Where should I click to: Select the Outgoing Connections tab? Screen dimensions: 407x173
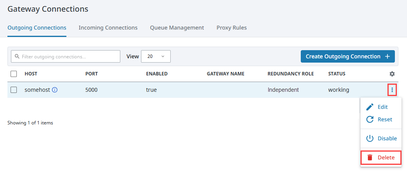(x=37, y=28)
